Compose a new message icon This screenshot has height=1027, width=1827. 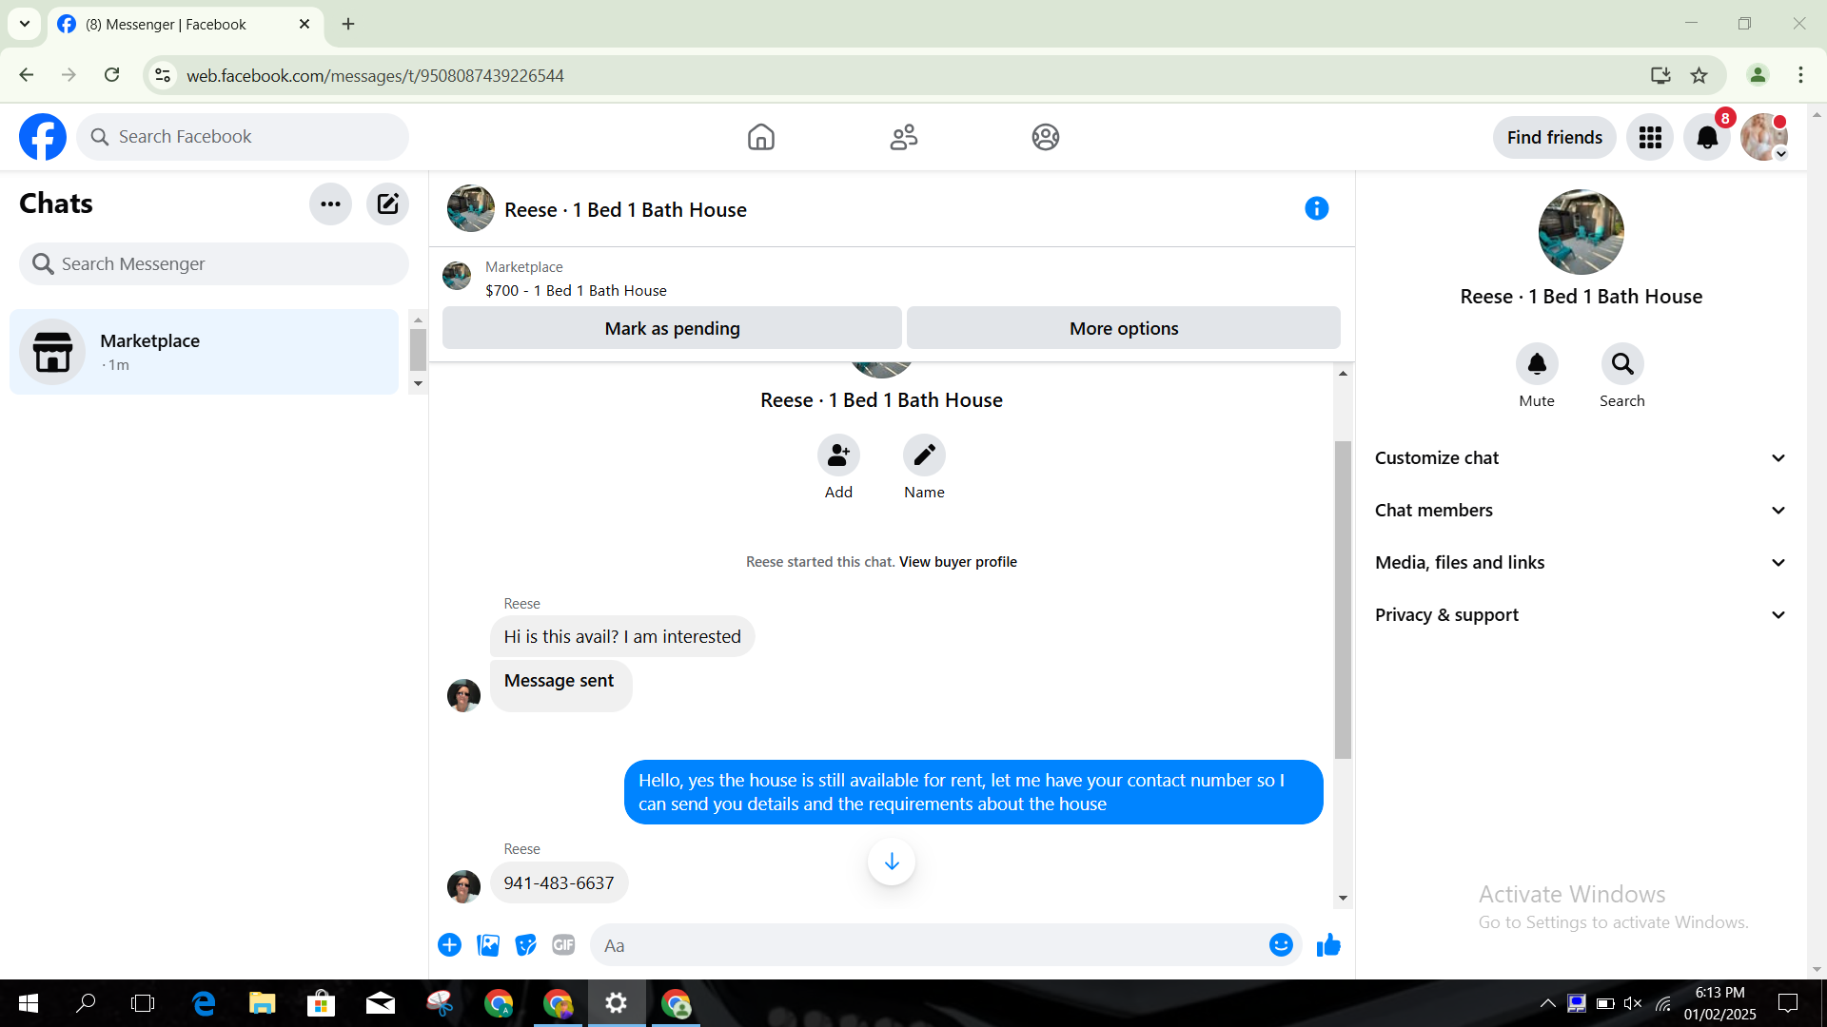click(x=387, y=203)
